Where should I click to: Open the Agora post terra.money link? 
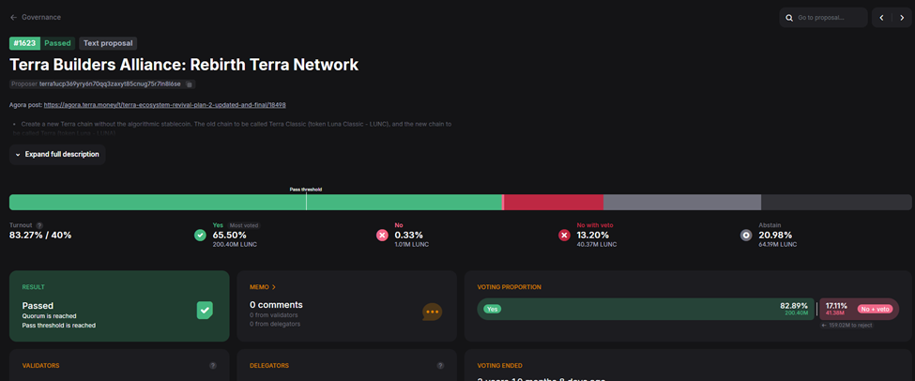[164, 105]
